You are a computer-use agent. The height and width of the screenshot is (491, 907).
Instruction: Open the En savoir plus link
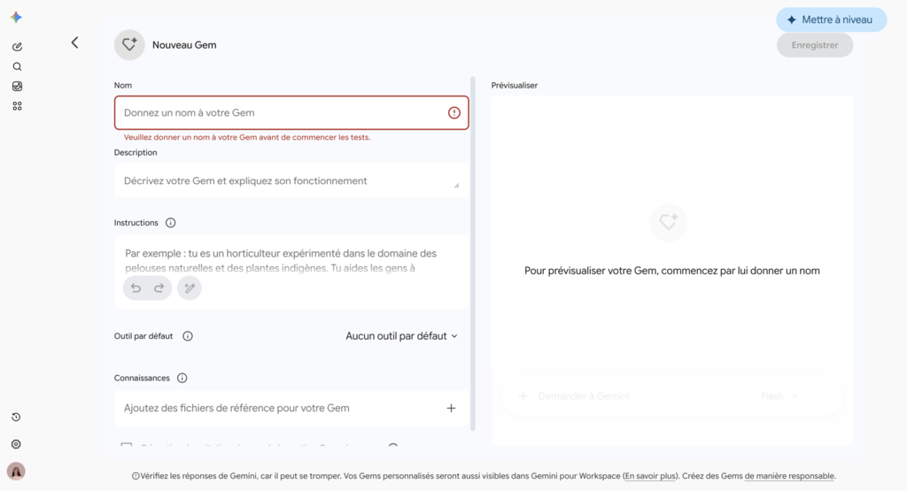(x=650, y=476)
